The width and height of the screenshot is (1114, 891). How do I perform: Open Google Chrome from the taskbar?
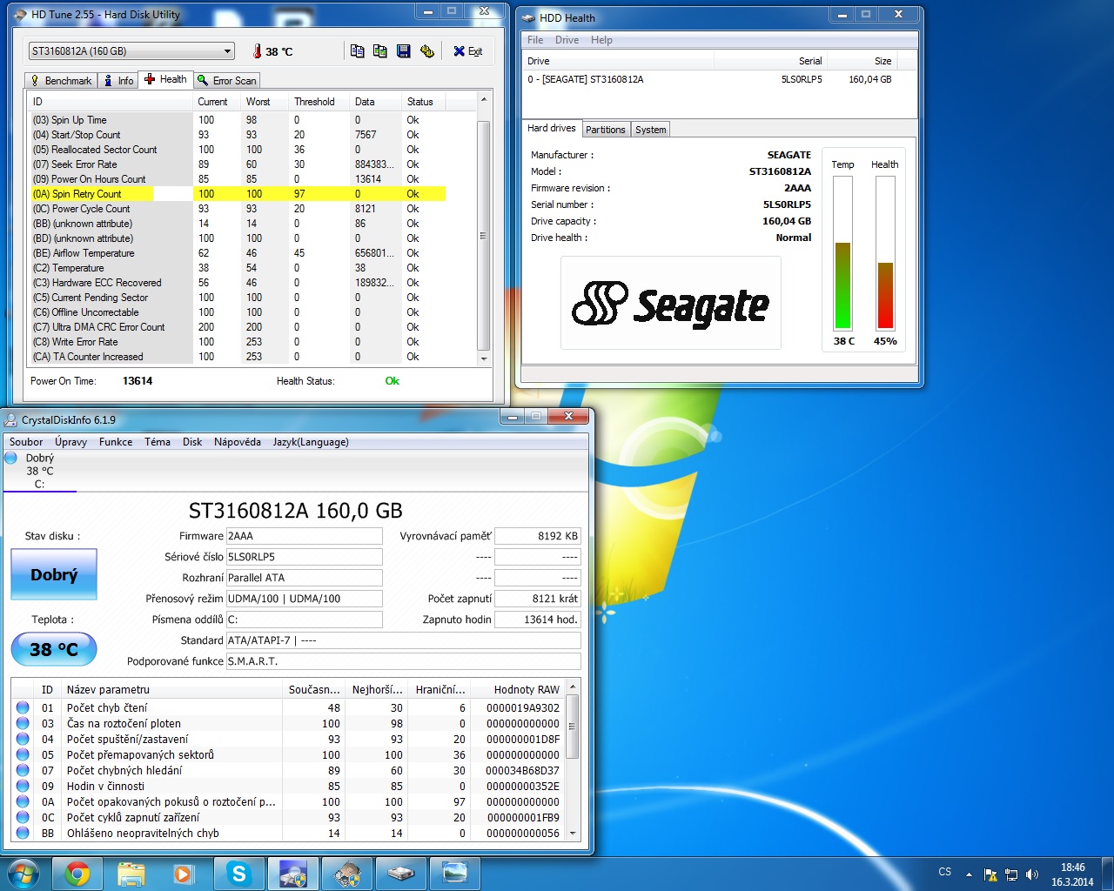(x=77, y=873)
